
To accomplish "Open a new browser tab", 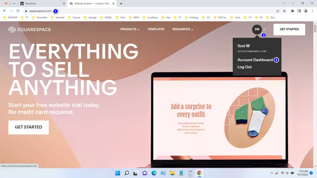I will point(121,3).
